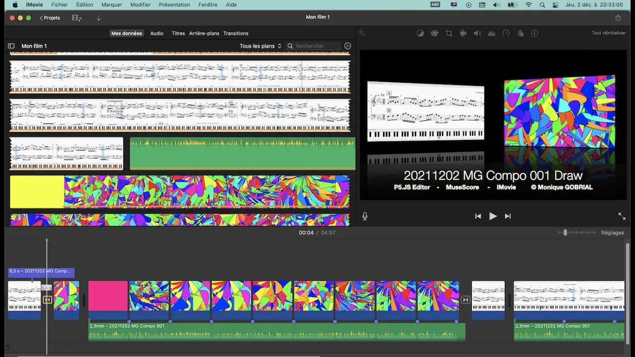Click the menu bar date and time

[594, 4]
